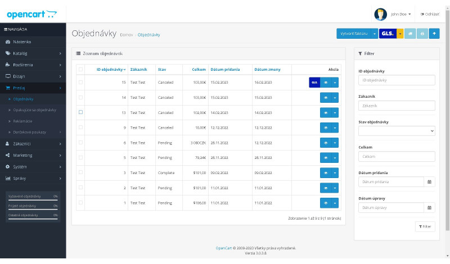The height and width of the screenshot is (264, 450).
Task: Toggle the select-all checkbox in table header
Action: (80, 70)
